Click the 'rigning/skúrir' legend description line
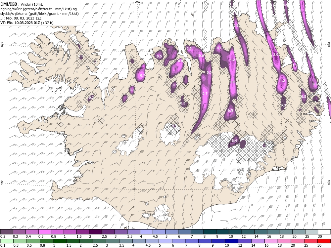This screenshot has width=331, height=248. click(x=39, y=9)
